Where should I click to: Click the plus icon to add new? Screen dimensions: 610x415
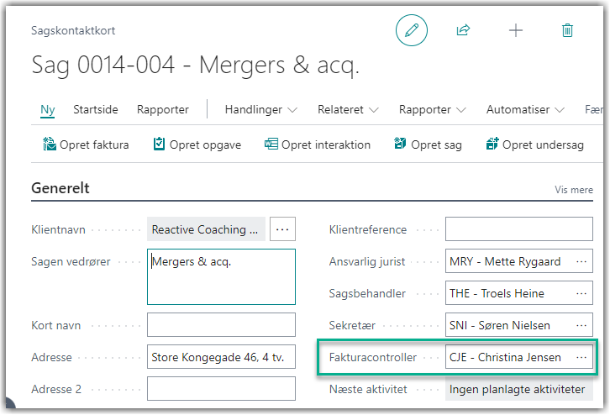tap(516, 30)
